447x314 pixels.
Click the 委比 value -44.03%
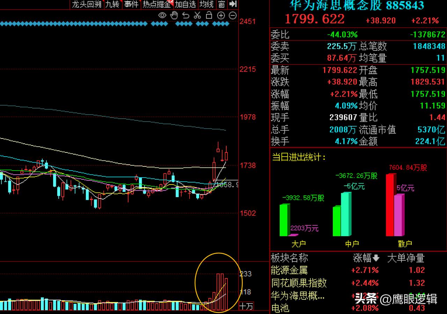342,35
